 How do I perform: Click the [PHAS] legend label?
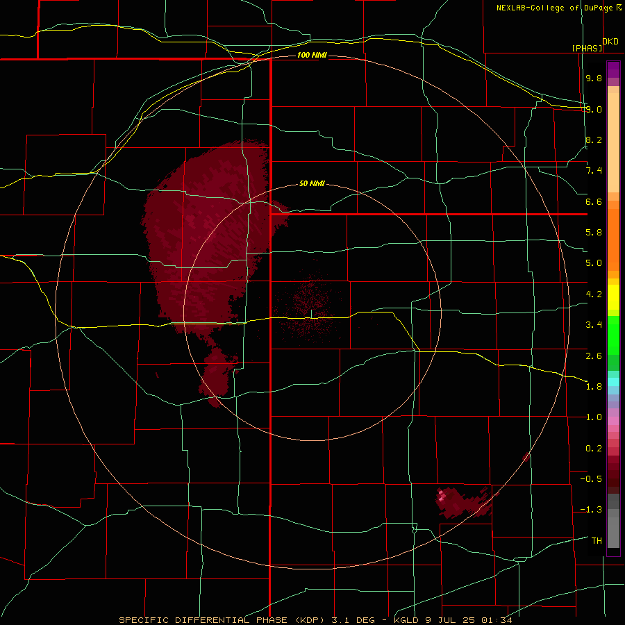587,48
